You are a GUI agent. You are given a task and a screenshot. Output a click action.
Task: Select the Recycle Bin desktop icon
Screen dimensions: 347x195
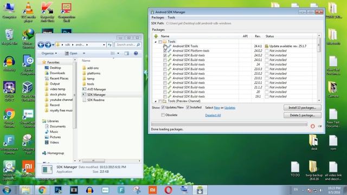click(x=9, y=37)
